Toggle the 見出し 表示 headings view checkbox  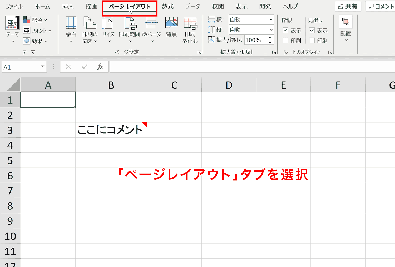coord(312,30)
